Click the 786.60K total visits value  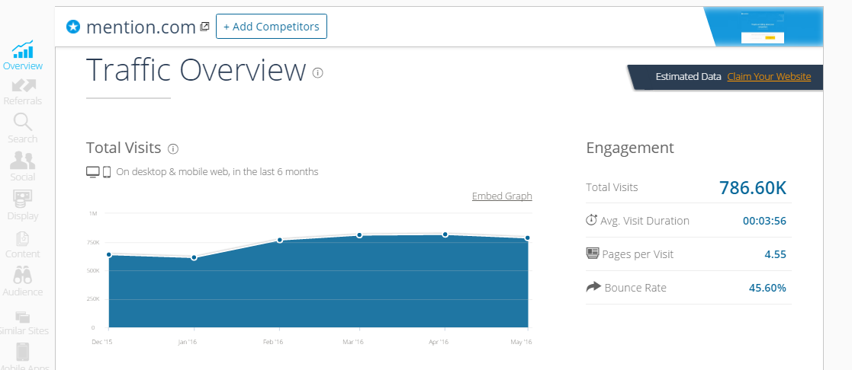753,187
